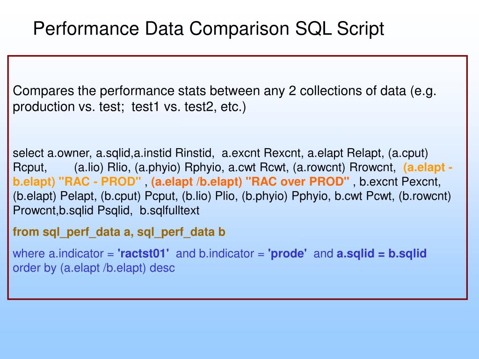Click the orange '"RAC - PROD"' column alias
The width and height of the screenshot is (479, 359).
(x=100, y=181)
